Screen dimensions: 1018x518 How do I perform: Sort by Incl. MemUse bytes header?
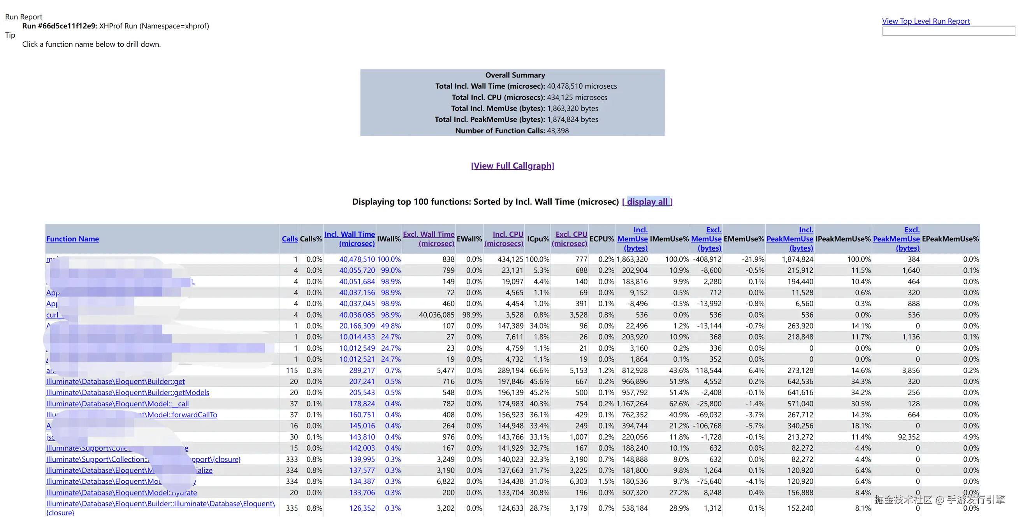[633, 239]
